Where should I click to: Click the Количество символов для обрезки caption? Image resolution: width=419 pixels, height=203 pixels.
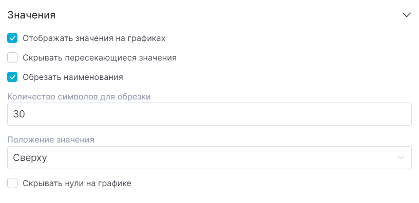pos(79,96)
